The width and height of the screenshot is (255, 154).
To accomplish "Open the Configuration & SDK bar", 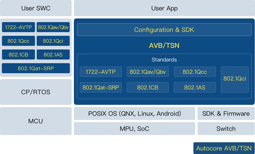I will pyautogui.click(x=164, y=30).
